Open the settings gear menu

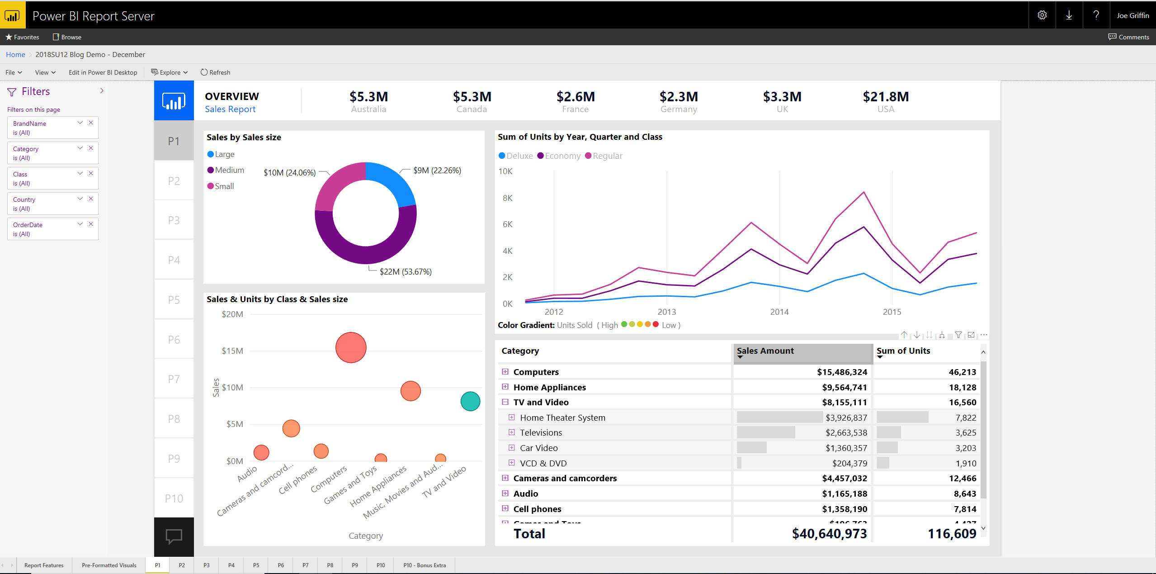[1042, 15]
